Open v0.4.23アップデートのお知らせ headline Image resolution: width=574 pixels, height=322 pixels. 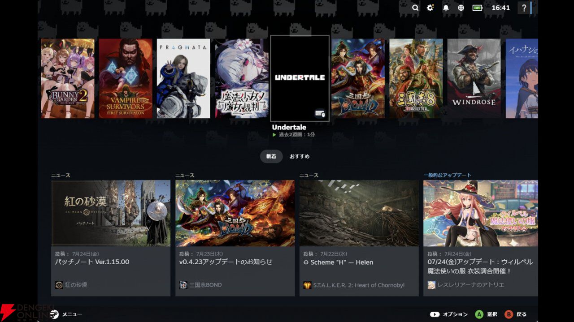[x=226, y=262]
